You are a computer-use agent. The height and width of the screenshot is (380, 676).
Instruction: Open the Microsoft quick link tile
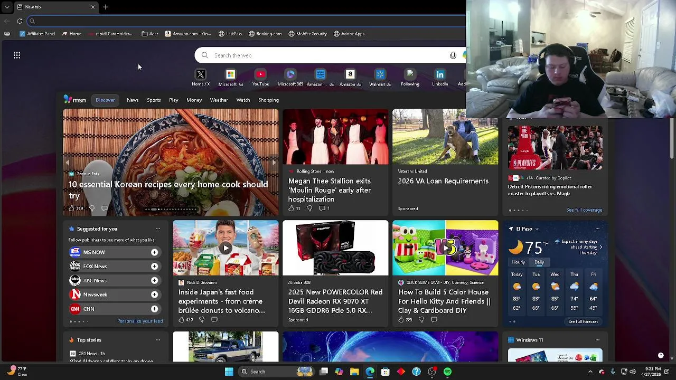pyautogui.click(x=230, y=78)
